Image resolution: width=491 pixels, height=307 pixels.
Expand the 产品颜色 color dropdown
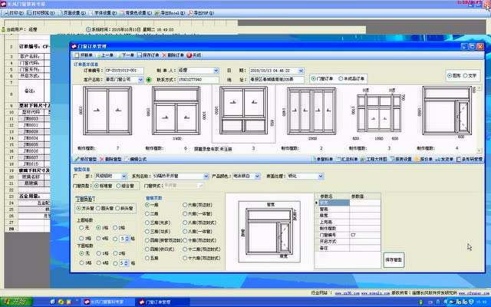pyautogui.click(x=257, y=177)
